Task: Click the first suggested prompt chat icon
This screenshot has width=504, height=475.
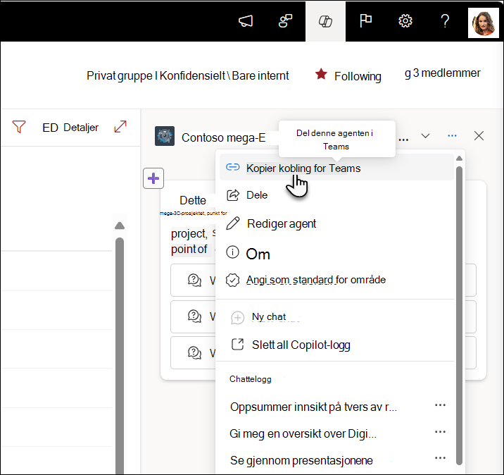Action: pos(194,280)
